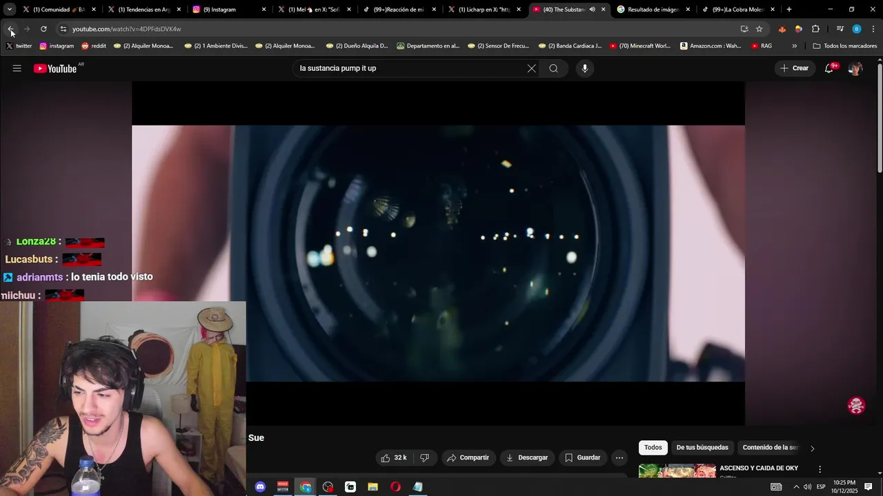This screenshot has height=496, width=883.
Task: Open the Amazon.com bookmark
Action: (x=711, y=46)
